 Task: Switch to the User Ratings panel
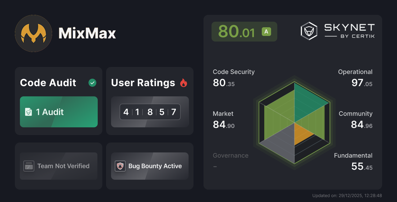pyautogui.click(x=149, y=101)
